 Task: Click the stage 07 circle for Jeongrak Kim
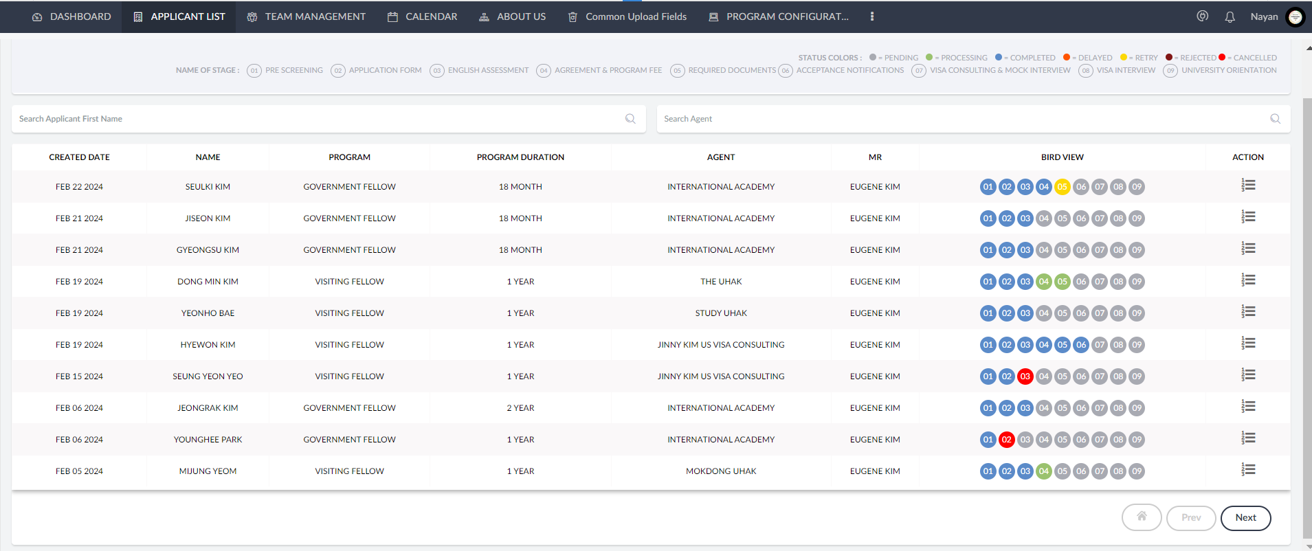click(x=1100, y=408)
